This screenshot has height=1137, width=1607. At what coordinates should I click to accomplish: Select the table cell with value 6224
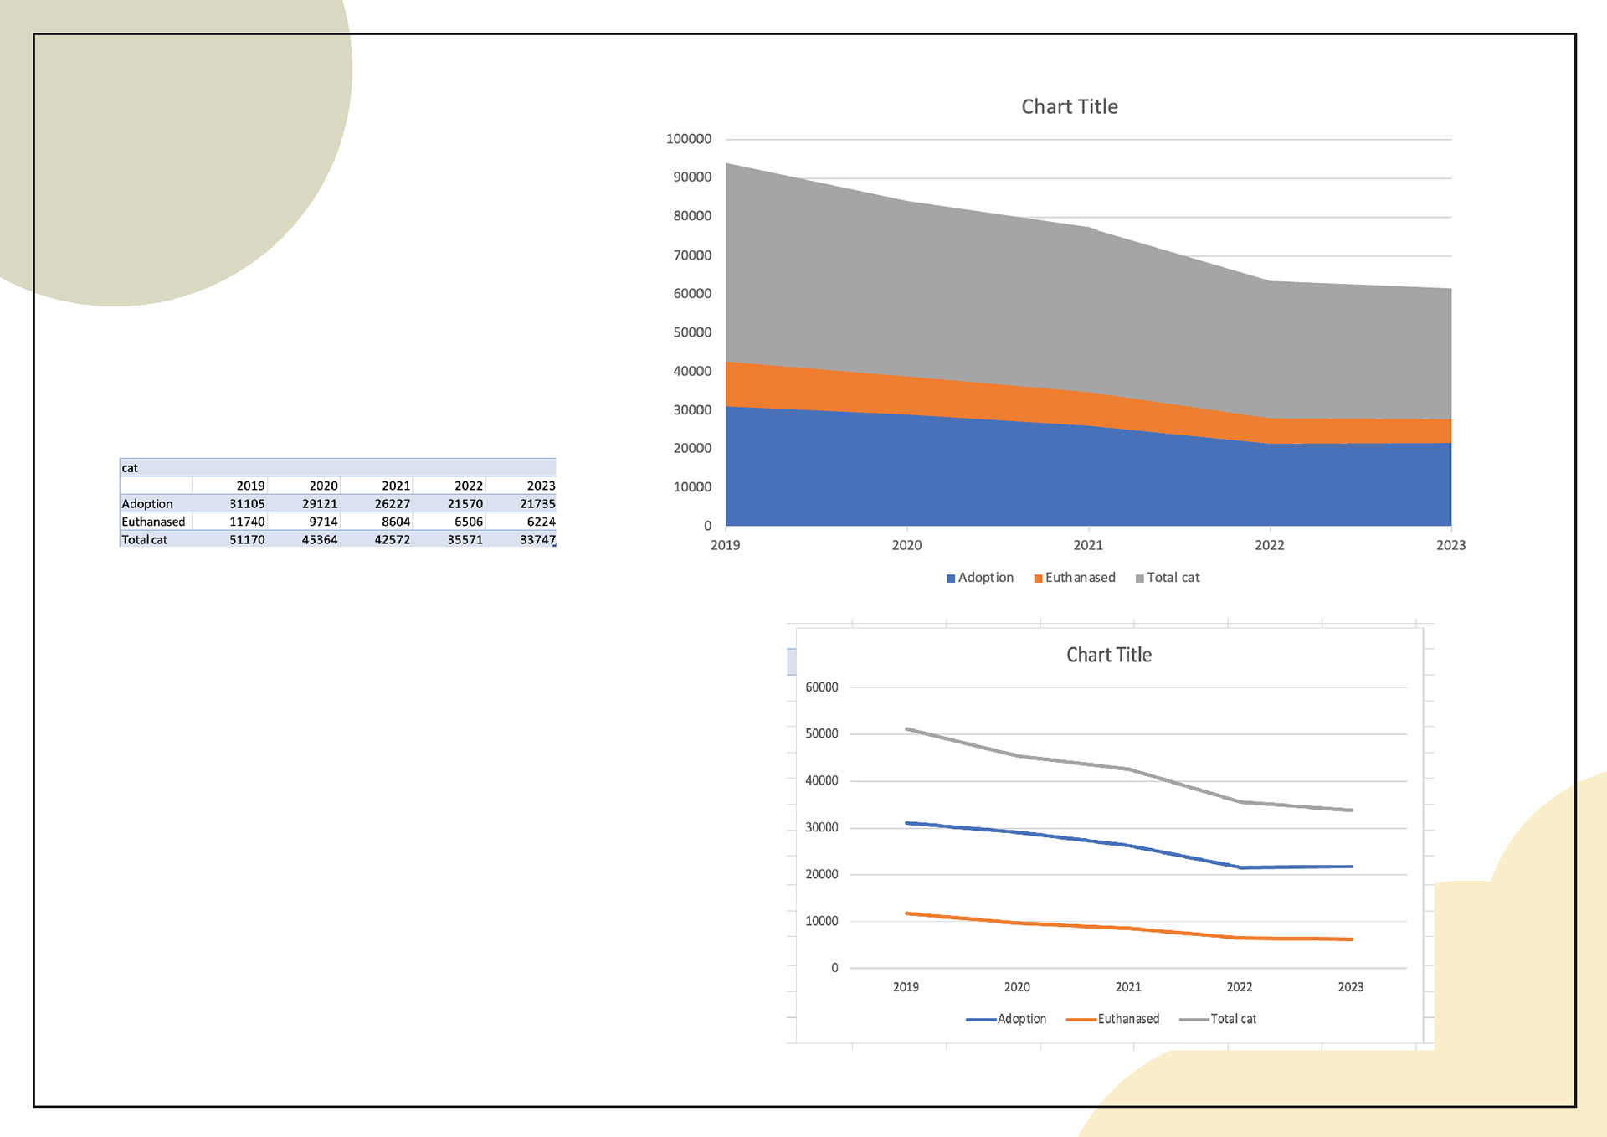coord(521,521)
